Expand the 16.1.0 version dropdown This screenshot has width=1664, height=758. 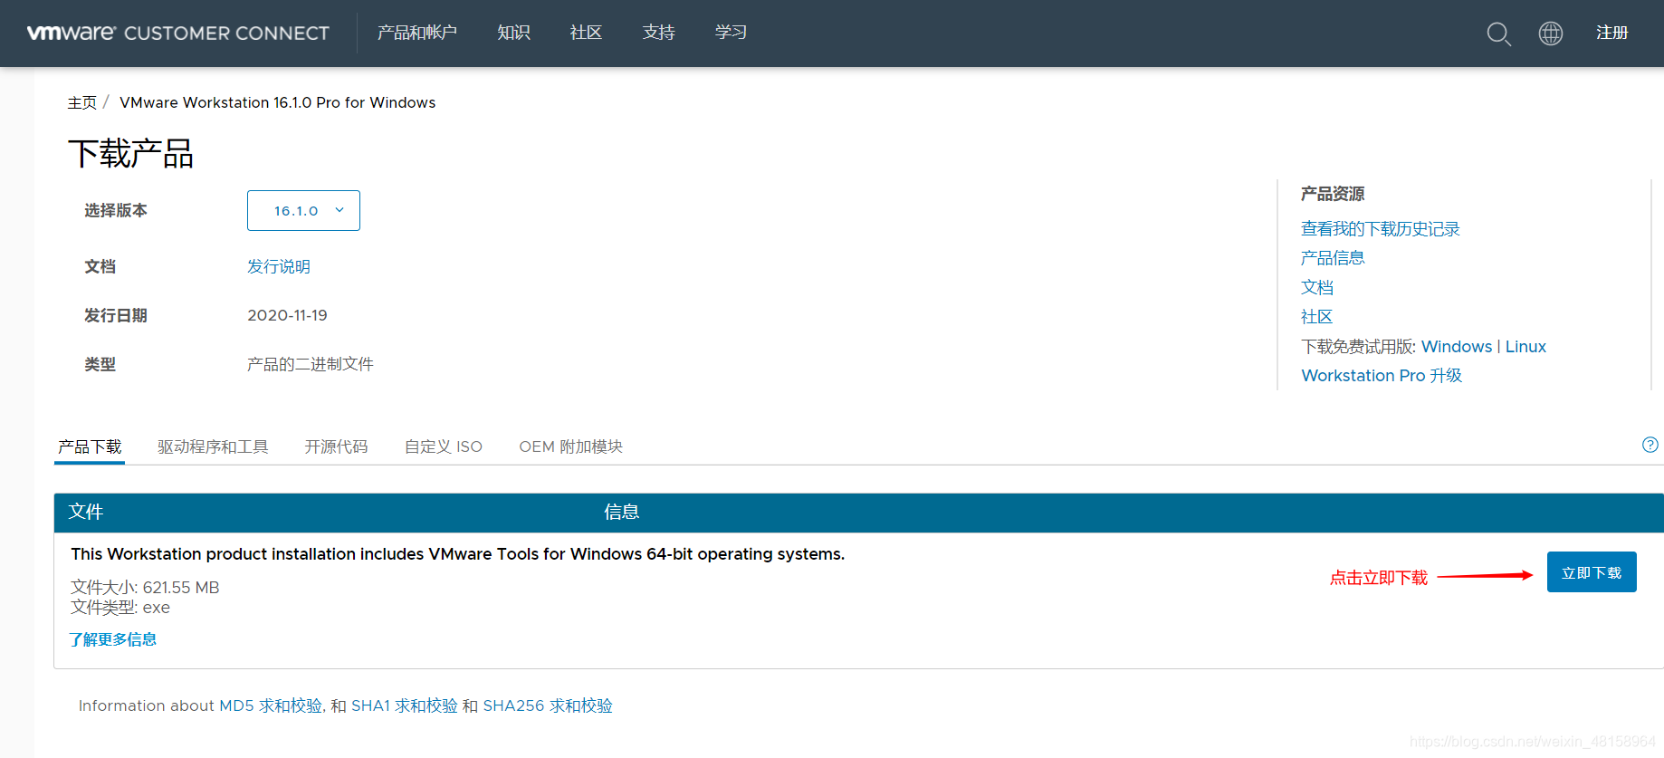click(303, 210)
